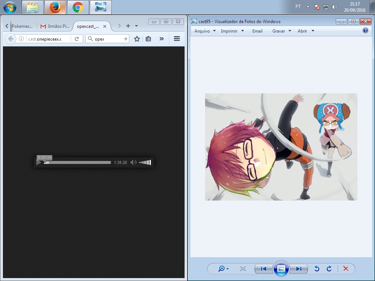Mute the audio player volume
This screenshot has height=281, width=375.
pyautogui.click(x=133, y=162)
